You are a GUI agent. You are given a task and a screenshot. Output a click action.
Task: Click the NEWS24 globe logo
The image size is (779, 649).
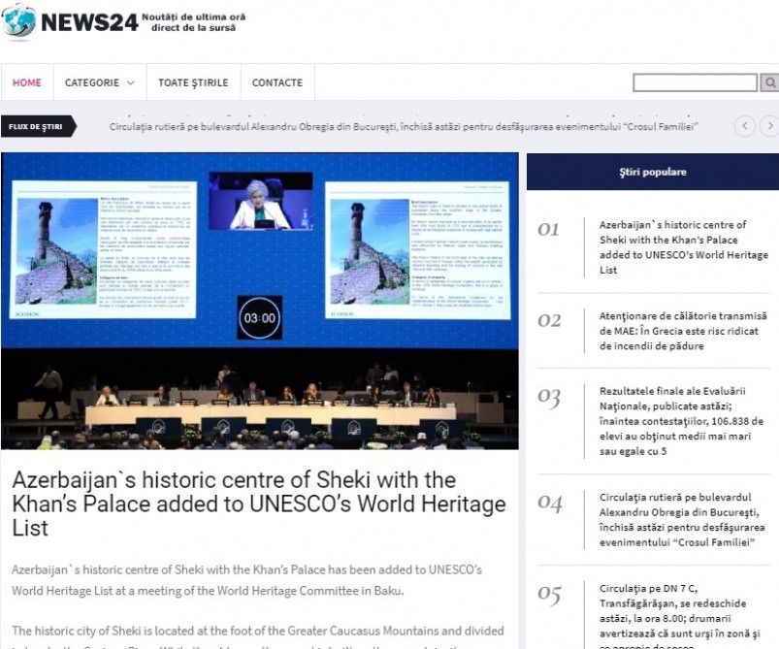(18, 20)
